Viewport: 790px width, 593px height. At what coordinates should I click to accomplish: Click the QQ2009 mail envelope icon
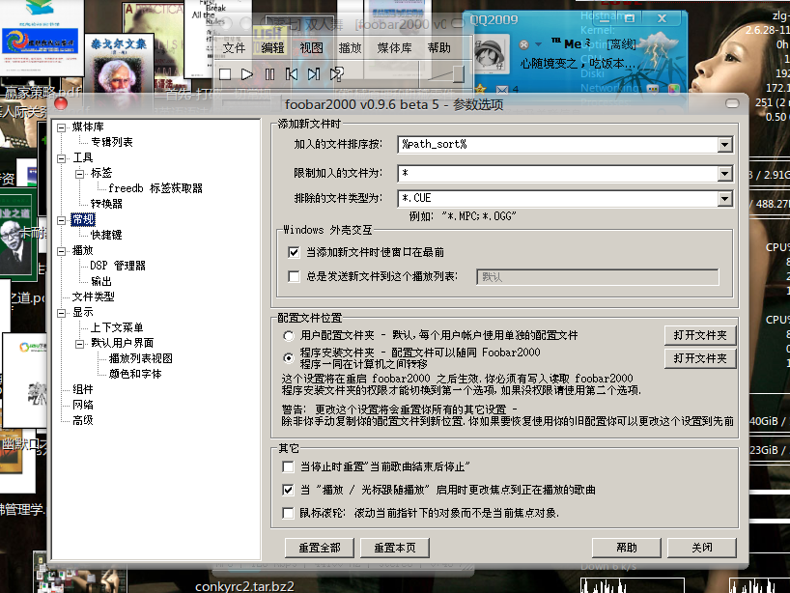(x=502, y=90)
